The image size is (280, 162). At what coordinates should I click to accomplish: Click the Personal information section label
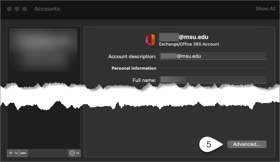[x=134, y=68]
